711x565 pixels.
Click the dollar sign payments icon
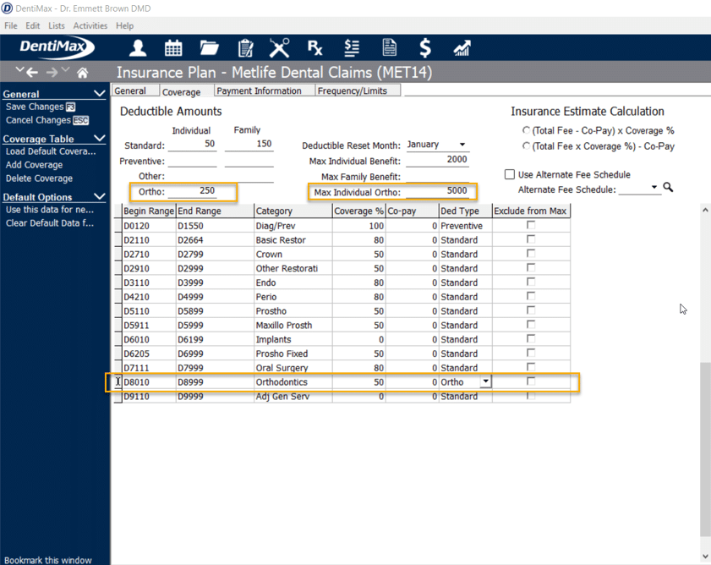[x=424, y=48]
